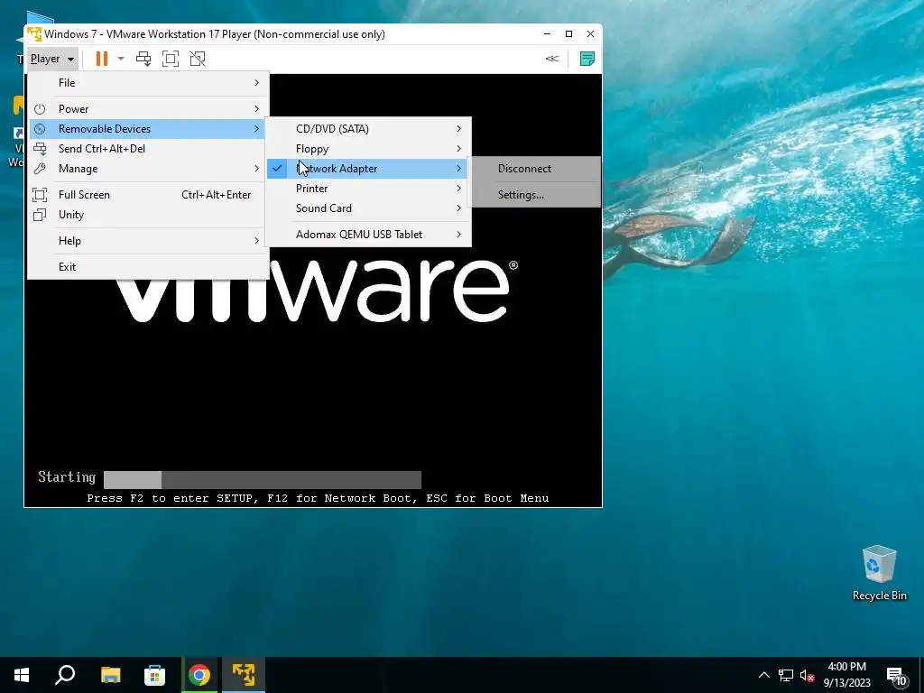The width and height of the screenshot is (924, 693).
Task: Open the power options arrow beside pause
Action: pyautogui.click(x=121, y=59)
